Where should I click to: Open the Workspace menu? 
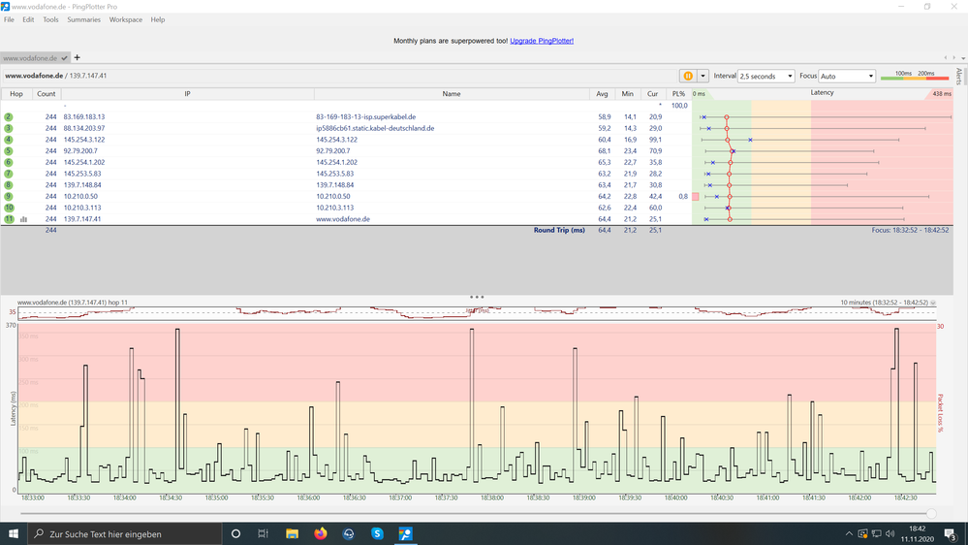125,19
